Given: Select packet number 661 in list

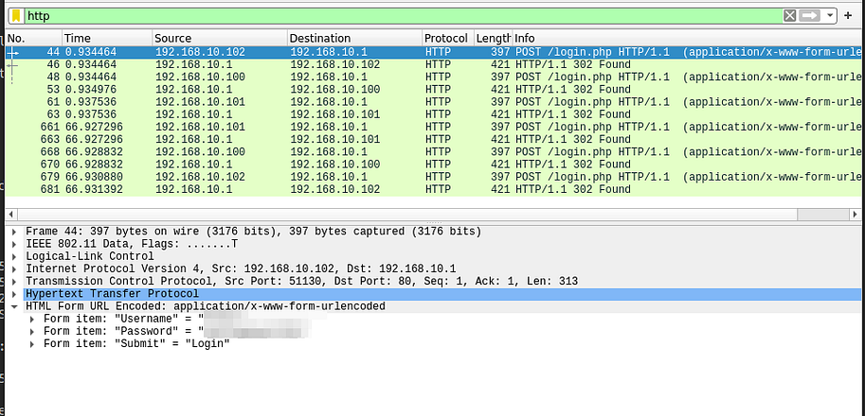Looking at the screenshot, I should pyautogui.click(x=284, y=127).
